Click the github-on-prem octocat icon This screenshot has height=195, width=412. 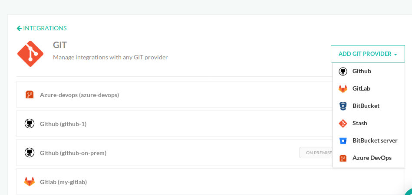pyautogui.click(x=30, y=153)
